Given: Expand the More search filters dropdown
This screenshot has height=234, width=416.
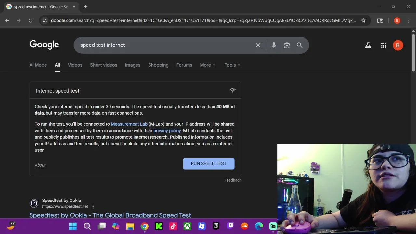Looking at the screenshot, I should click(208, 65).
